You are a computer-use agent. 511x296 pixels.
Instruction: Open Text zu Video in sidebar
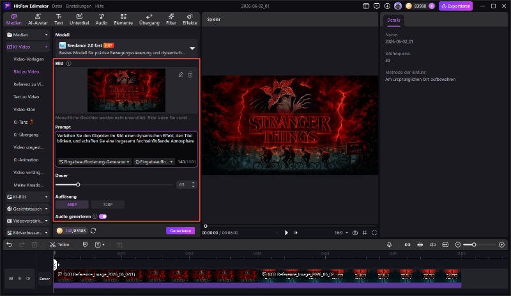point(26,97)
